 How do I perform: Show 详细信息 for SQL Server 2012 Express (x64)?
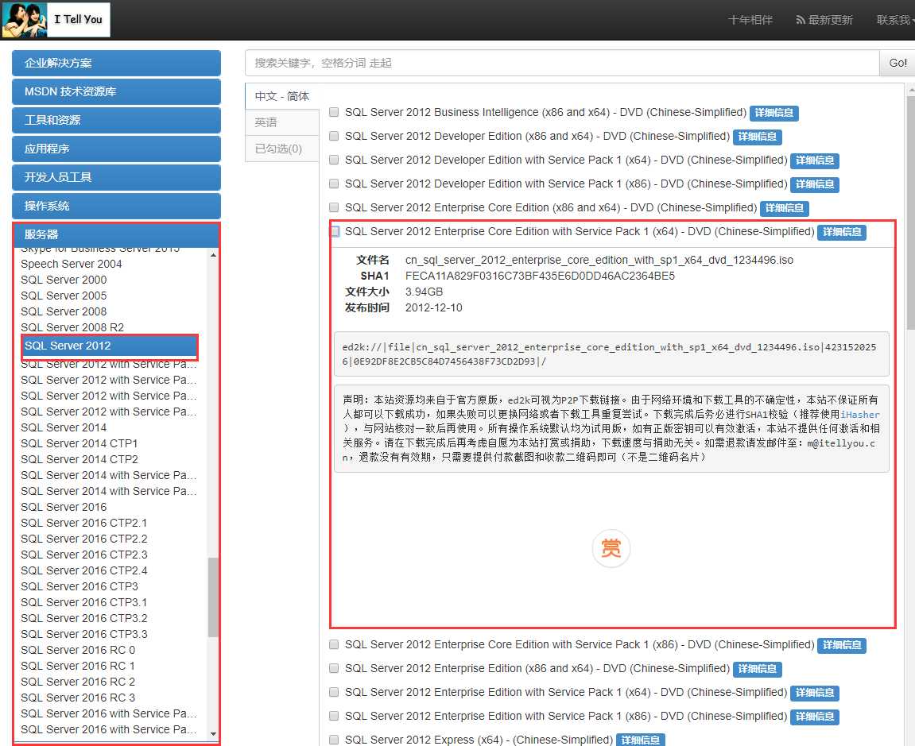[640, 740]
